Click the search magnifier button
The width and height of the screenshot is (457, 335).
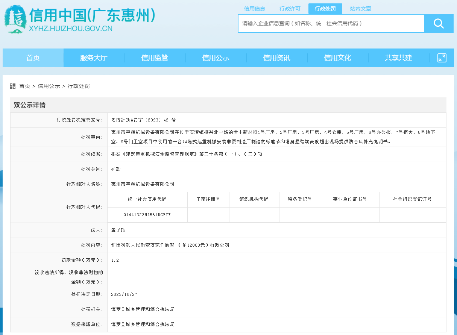(439, 23)
